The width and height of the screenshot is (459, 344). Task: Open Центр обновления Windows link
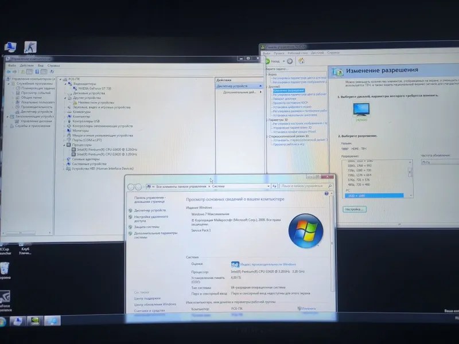tap(155, 304)
